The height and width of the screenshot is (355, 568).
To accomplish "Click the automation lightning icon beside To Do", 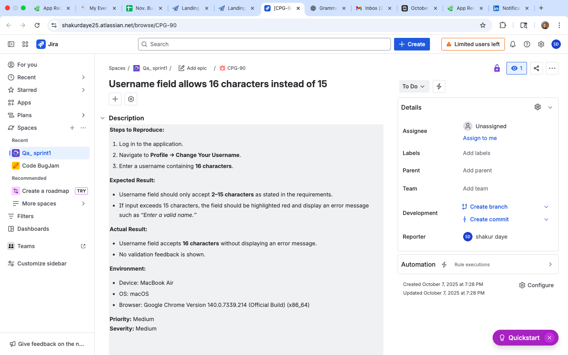I will (x=439, y=86).
